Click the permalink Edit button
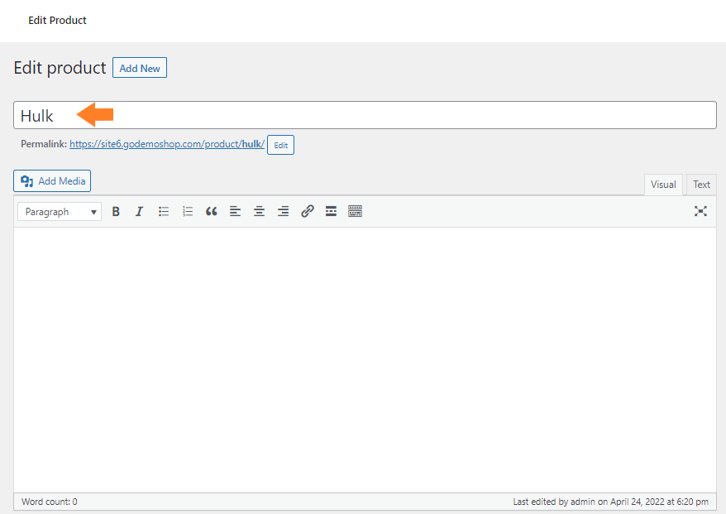This screenshot has height=514, width=726. (x=280, y=145)
